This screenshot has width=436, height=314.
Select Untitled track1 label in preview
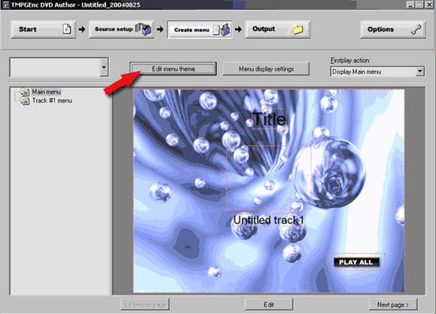pyautogui.click(x=269, y=220)
